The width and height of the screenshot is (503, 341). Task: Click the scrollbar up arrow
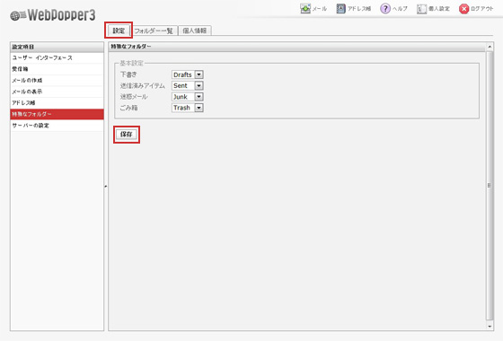pyautogui.click(x=490, y=47)
